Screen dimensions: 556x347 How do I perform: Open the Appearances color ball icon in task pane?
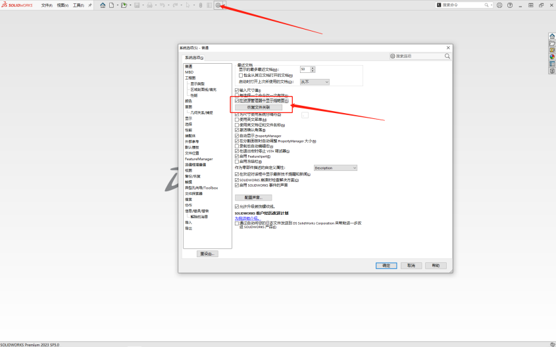point(552,57)
